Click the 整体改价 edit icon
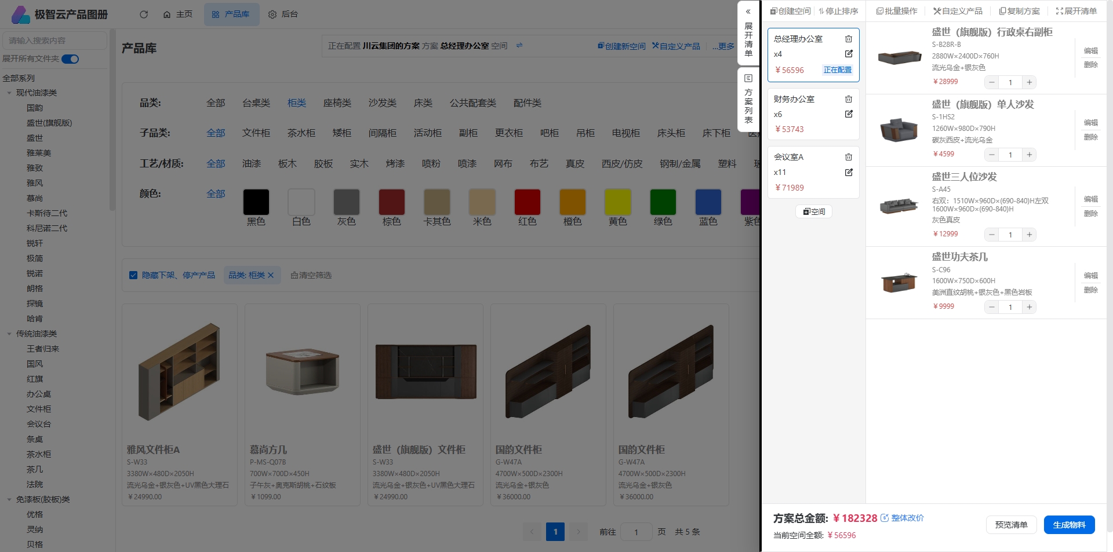 click(885, 518)
